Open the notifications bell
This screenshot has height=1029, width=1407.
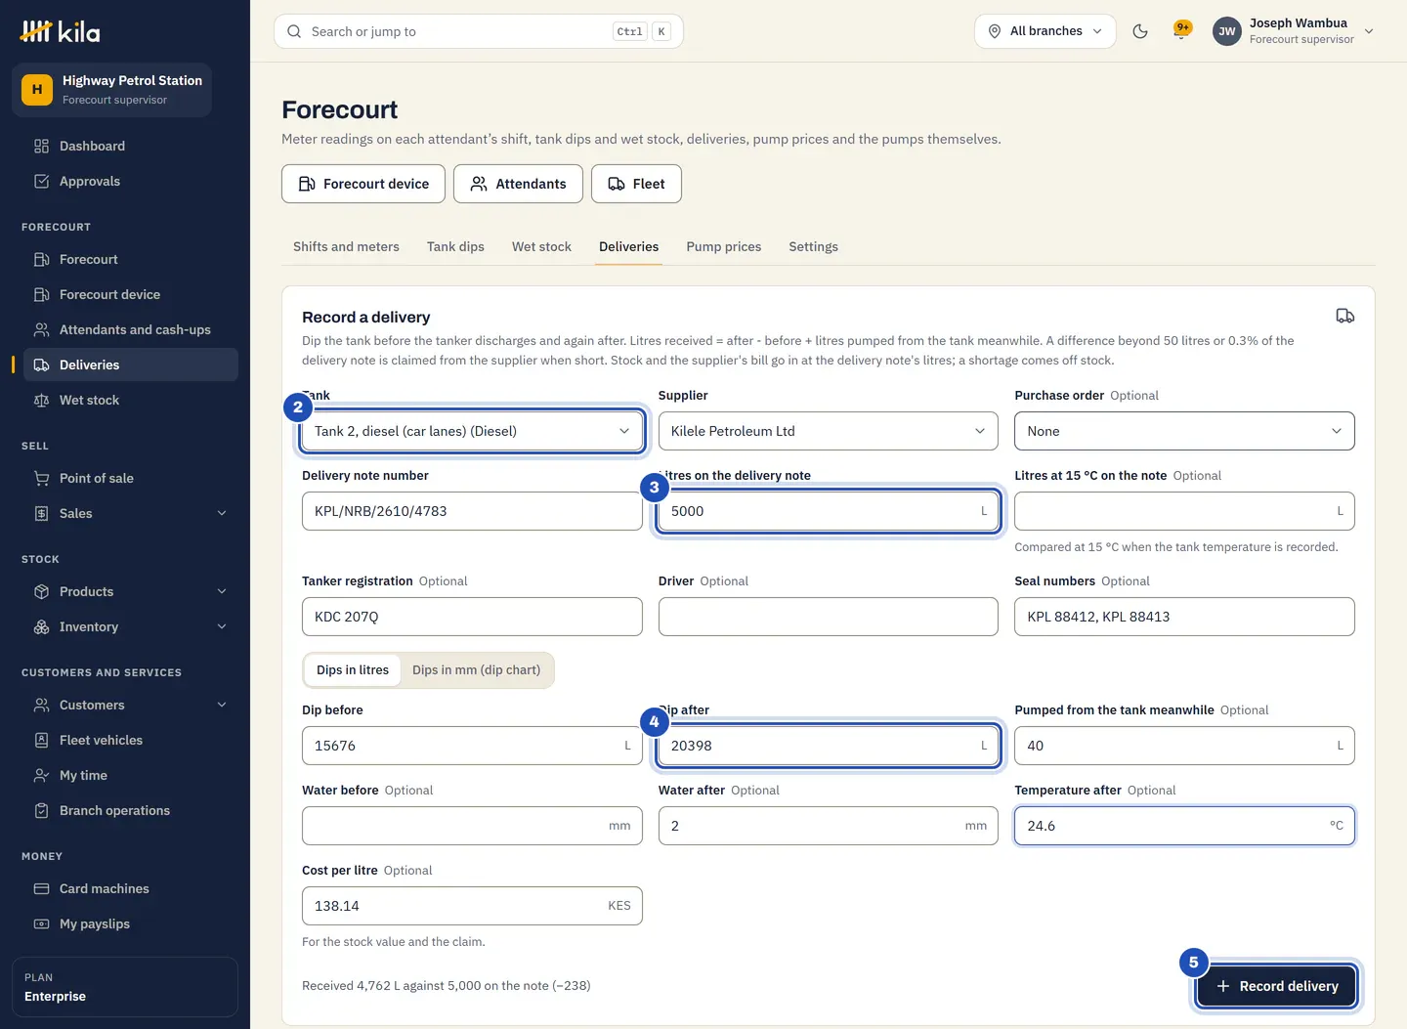click(1182, 31)
